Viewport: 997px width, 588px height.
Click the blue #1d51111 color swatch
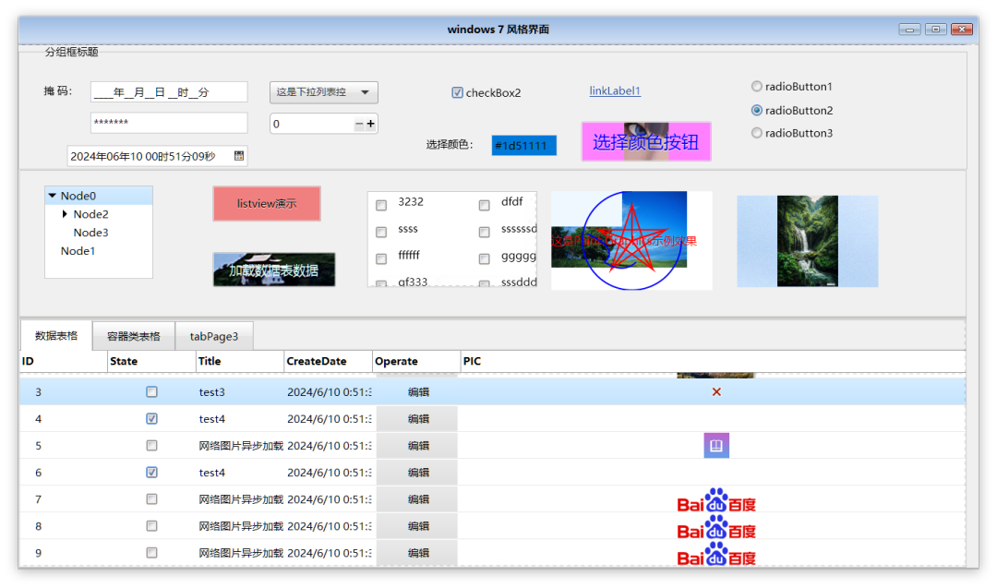(523, 145)
